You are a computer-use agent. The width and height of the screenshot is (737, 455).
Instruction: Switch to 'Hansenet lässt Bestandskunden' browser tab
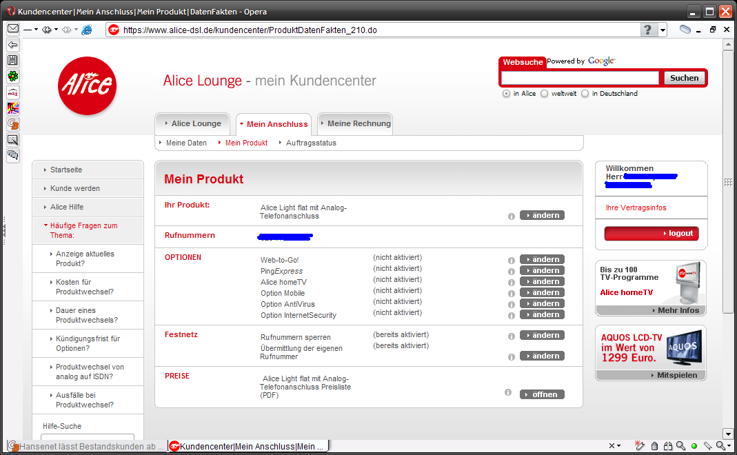click(87, 446)
